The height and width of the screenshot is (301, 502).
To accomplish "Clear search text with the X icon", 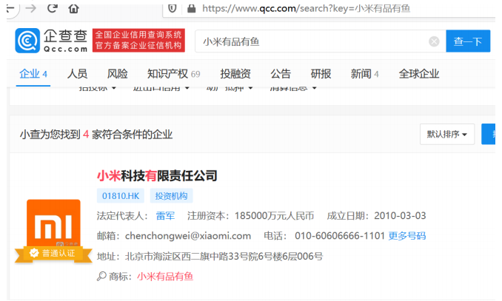I will click(434, 42).
